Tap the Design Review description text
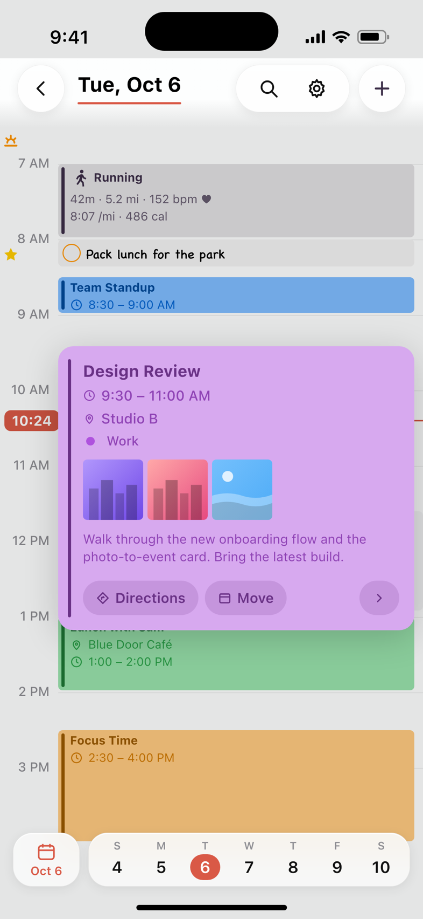 coord(224,548)
